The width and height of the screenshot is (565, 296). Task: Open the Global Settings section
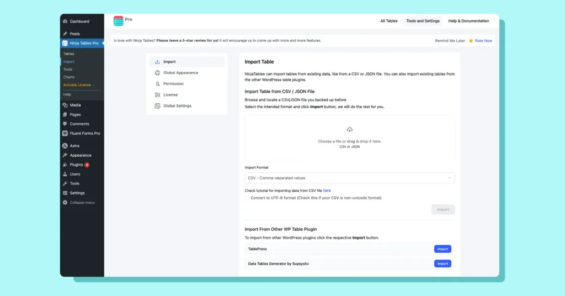point(186,106)
